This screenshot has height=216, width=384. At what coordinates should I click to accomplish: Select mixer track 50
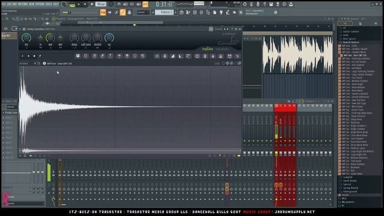(x=277, y=106)
